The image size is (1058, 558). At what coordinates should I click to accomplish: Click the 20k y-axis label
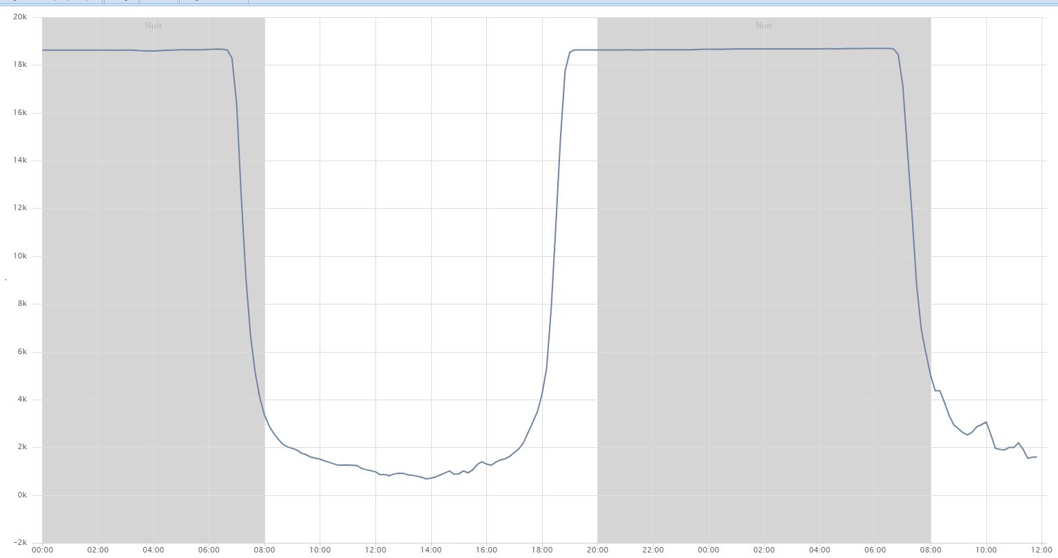19,17
